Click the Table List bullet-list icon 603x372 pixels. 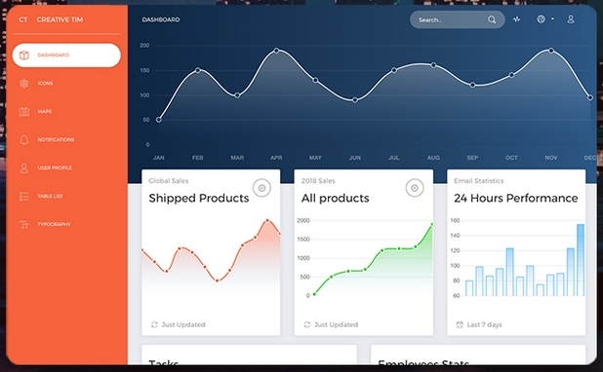pyautogui.click(x=24, y=196)
